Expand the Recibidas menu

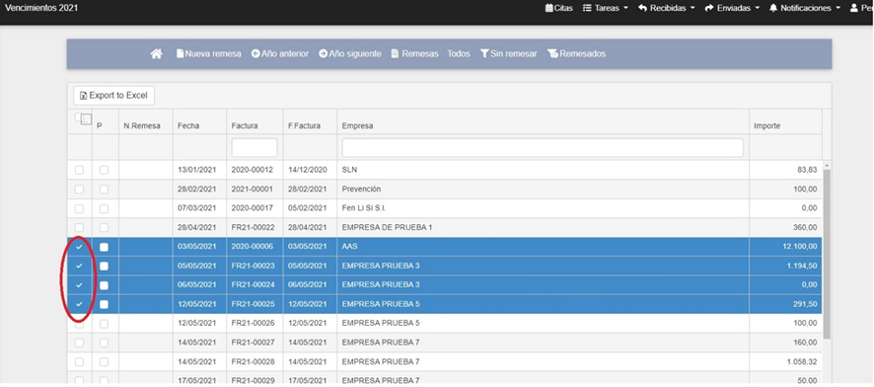click(x=667, y=8)
